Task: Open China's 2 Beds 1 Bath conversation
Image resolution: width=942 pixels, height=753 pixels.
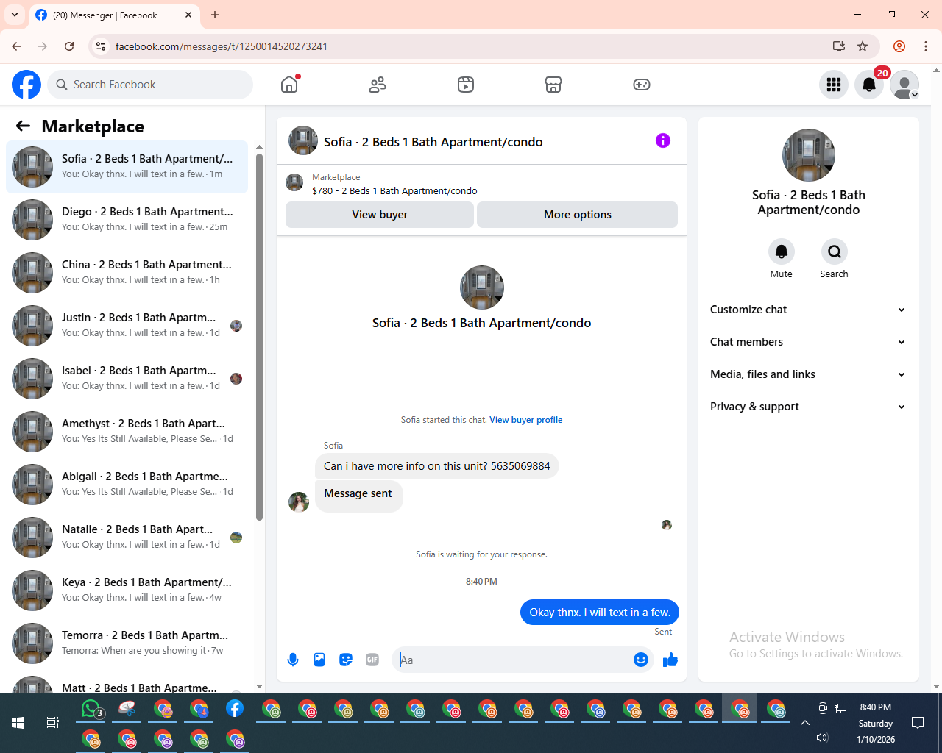Action: coord(127,273)
